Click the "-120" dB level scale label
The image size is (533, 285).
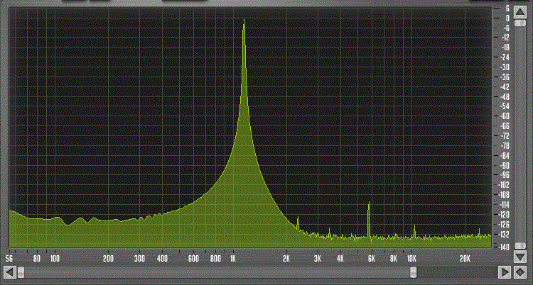click(x=505, y=214)
